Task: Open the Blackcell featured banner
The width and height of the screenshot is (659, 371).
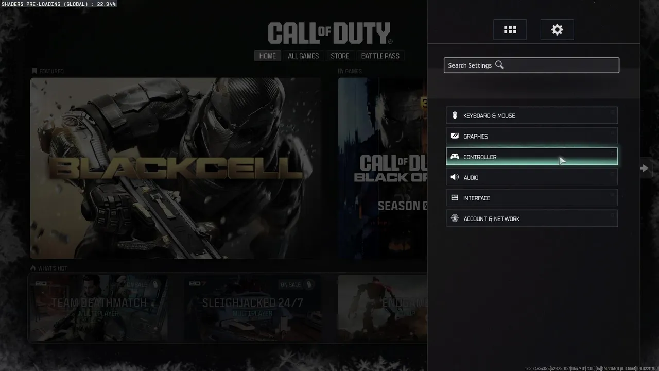Action: (x=176, y=168)
